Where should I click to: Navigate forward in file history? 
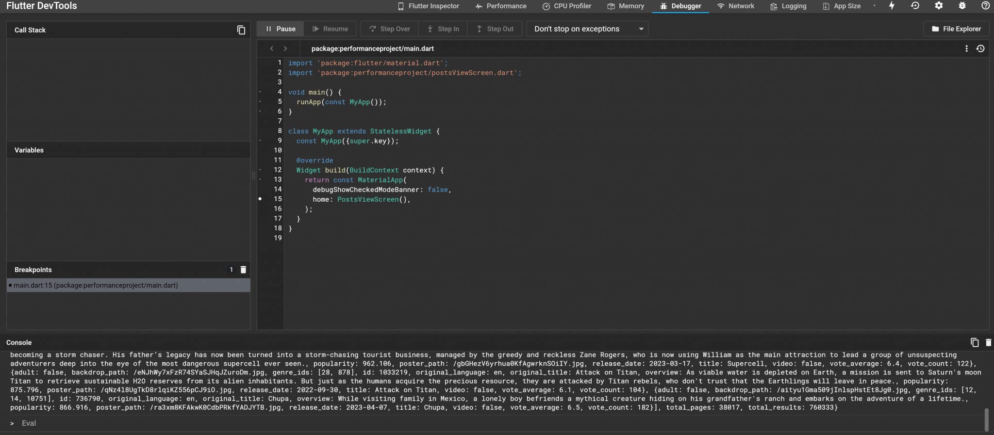pos(285,48)
